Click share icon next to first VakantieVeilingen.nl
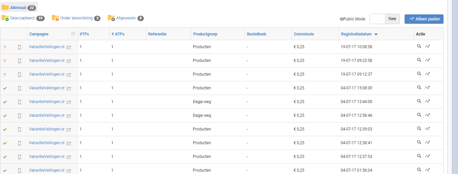This screenshot has width=458, height=174. click(x=69, y=48)
